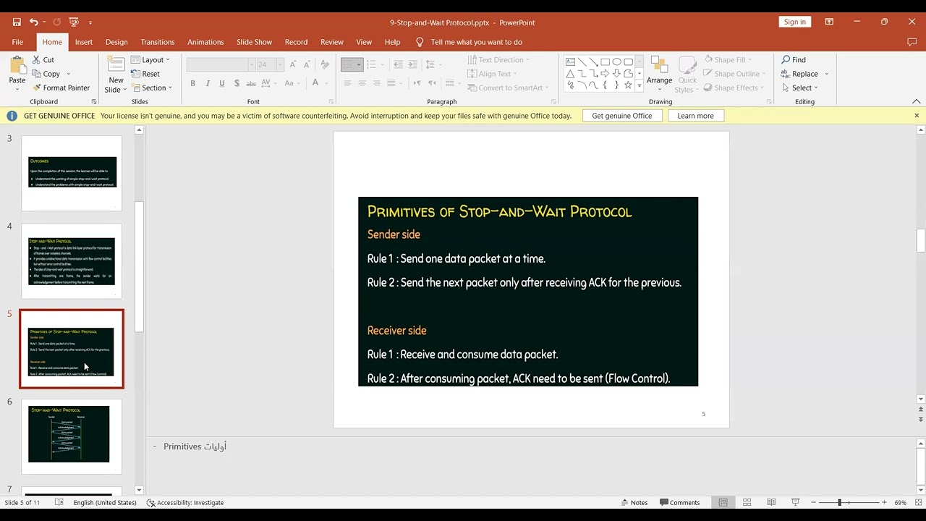Click the notes text field with Primitives
The width and height of the screenshot is (926, 521).
click(532, 465)
